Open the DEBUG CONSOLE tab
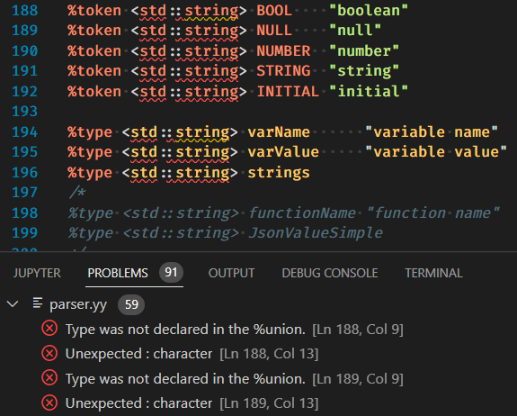 coord(330,273)
